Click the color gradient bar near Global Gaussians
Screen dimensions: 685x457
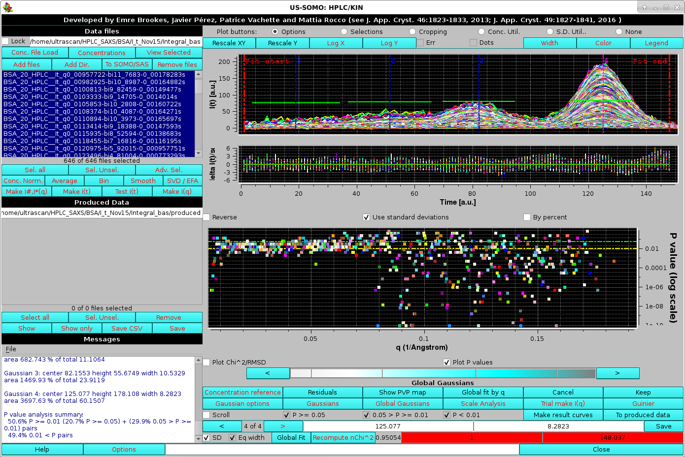coord(443,373)
